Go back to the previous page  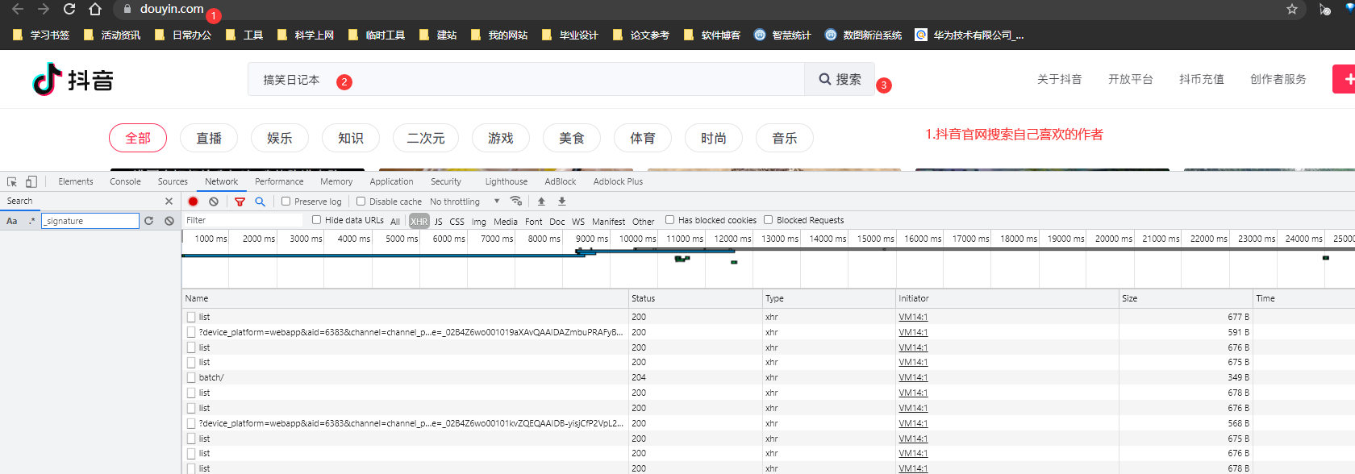18,9
